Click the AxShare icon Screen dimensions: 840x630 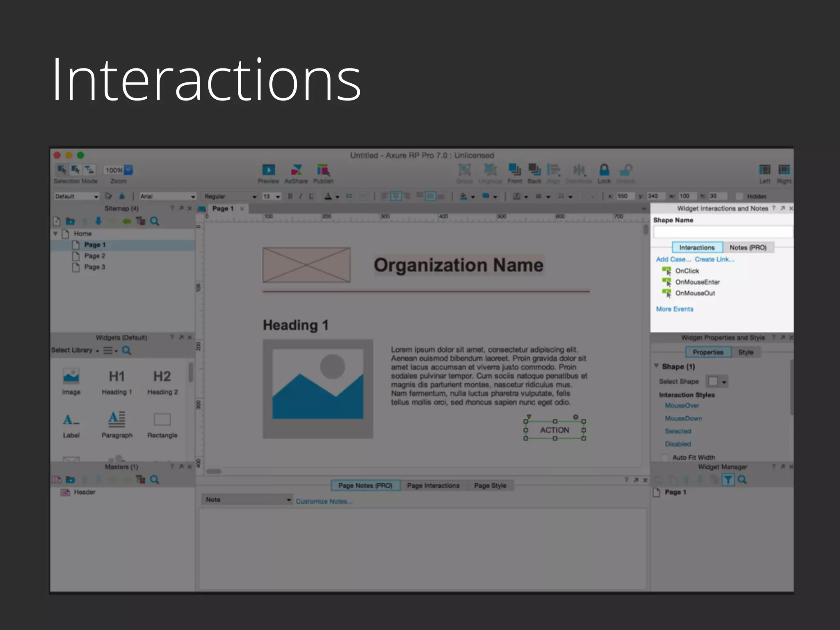pos(296,170)
